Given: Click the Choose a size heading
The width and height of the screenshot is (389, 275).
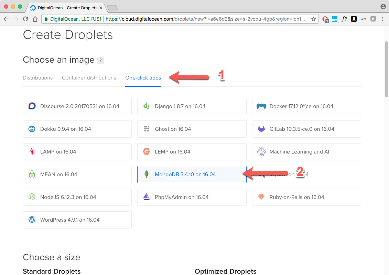Looking at the screenshot, I should pyautogui.click(x=52, y=257).
